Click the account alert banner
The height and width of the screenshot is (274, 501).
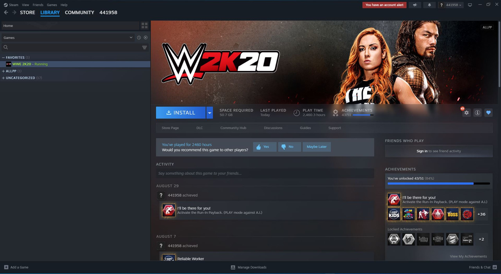(384, 5)
